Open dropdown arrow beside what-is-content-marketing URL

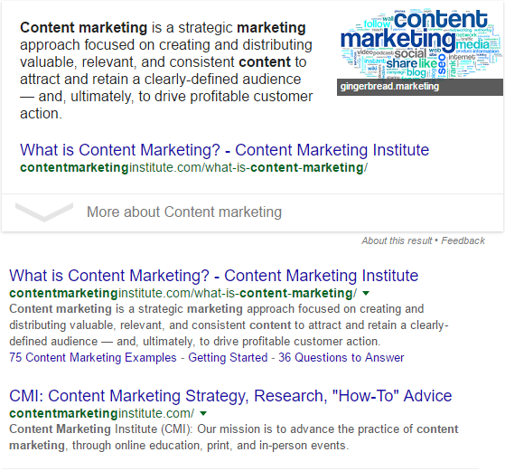[366, 293]
